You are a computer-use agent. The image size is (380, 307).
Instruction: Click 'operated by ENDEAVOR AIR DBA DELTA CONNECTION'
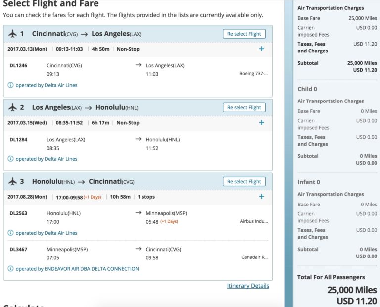[x=77, y=269]
